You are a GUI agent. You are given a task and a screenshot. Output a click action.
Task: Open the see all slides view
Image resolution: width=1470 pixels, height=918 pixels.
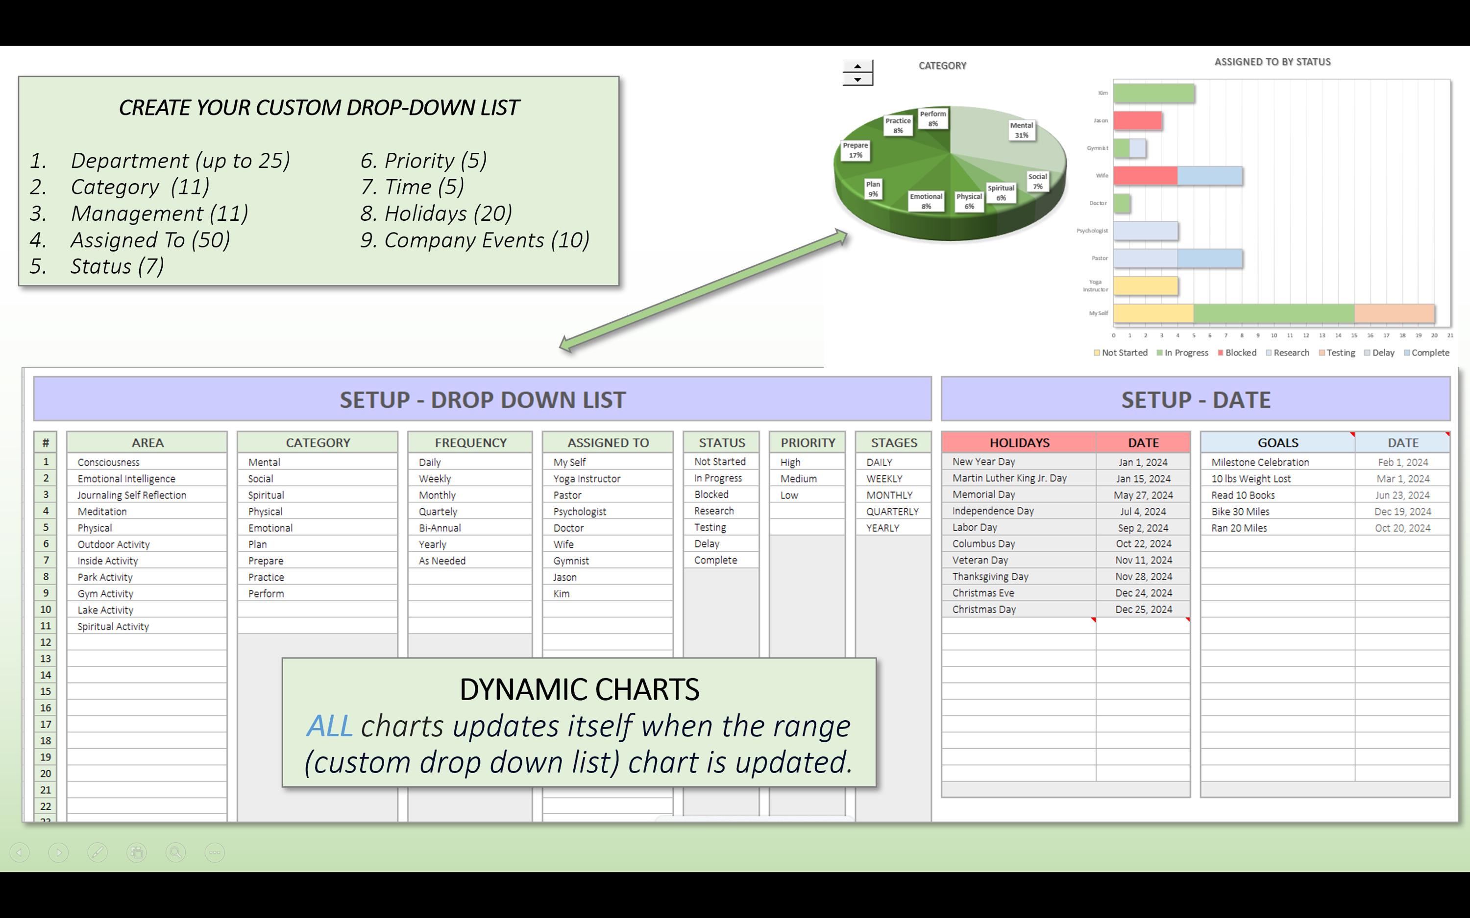pos(137,852)
